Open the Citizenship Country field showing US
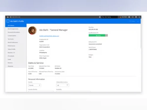The width and height of the screenshot is (147, 110). 63,85
